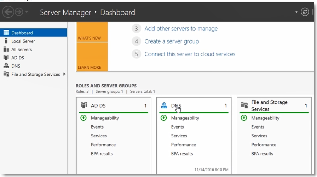Open BPA results in the DNS tile

point(182,154)
